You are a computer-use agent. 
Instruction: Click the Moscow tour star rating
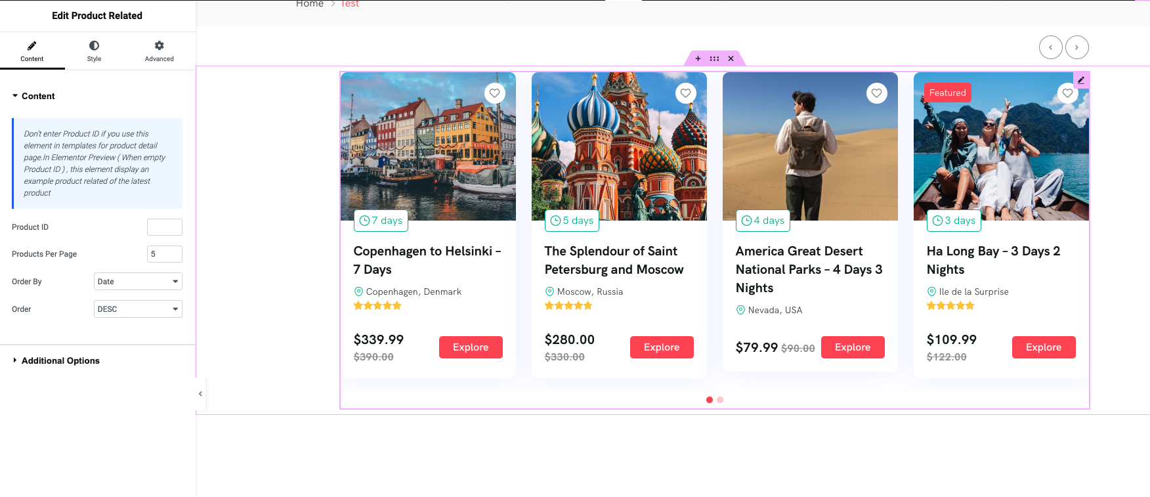568,305
